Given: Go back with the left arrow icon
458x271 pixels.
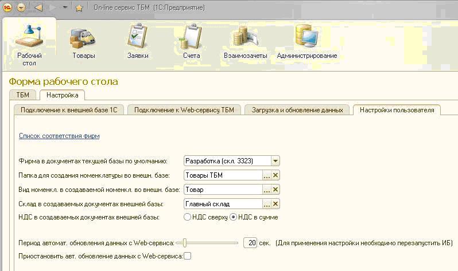Looking at the screenshot, I should (38, 7).
